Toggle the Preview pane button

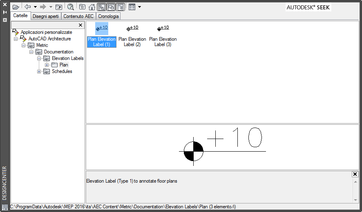click(111, 7)
